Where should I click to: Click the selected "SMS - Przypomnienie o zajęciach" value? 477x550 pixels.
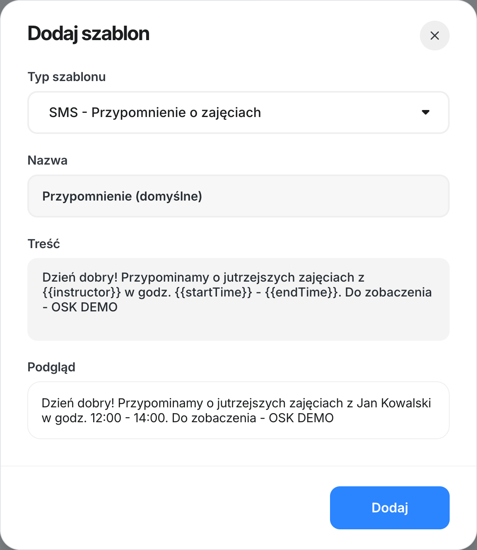pyautogui.click(x=155, y=112)
